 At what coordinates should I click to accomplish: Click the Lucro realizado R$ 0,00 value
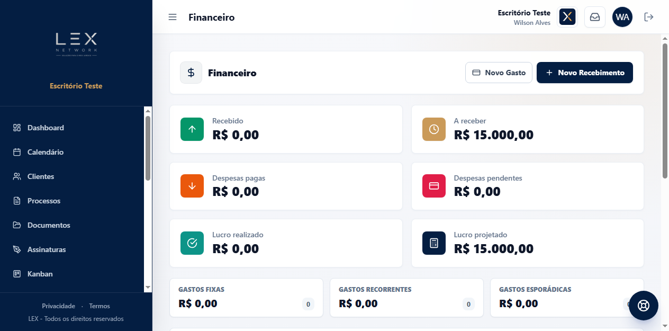[236, 249]
